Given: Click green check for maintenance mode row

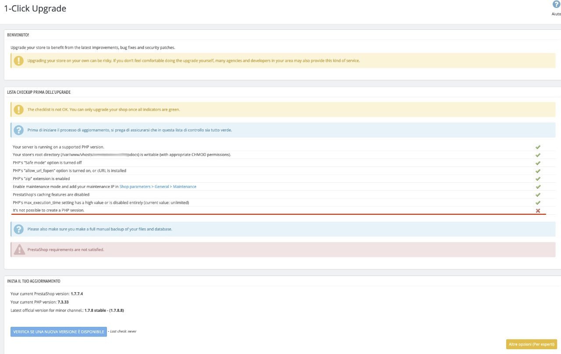Looking at the screenshot, I should pos(538,187).
